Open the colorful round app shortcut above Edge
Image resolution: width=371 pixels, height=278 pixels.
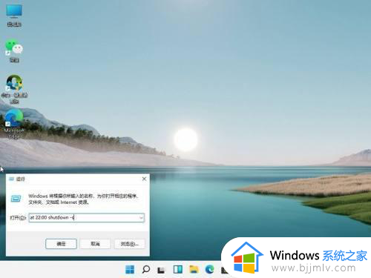click(14, 89)
